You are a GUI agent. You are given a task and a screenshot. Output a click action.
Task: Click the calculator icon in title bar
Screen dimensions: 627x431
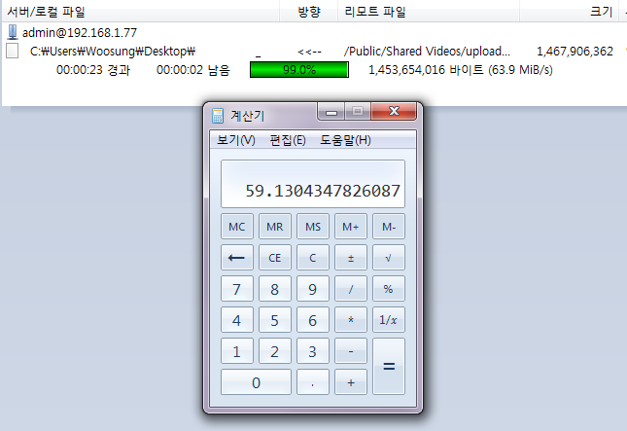(218, 115)
